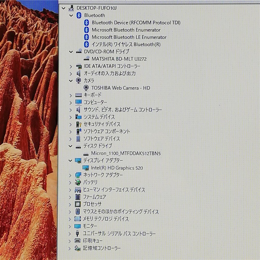Click the Micron_1100 disk drive icon
This screenshot has width=260, height=260.
[x=86, y=154]
